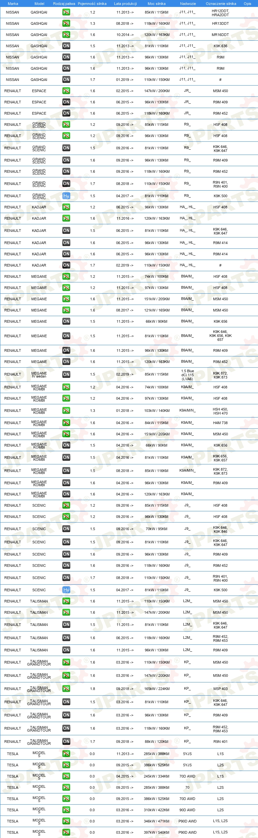Image resolution: width=258 pixels, height=838 pixels.
Task: Click the PB icon in Megane 121kW / 165KM row
Action: (66, 310)
